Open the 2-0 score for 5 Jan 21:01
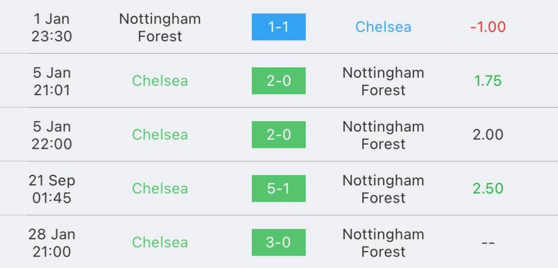Image resolution: width=558 pixels, height=268 pixels. pyautogui.click(x=278, y=81)
